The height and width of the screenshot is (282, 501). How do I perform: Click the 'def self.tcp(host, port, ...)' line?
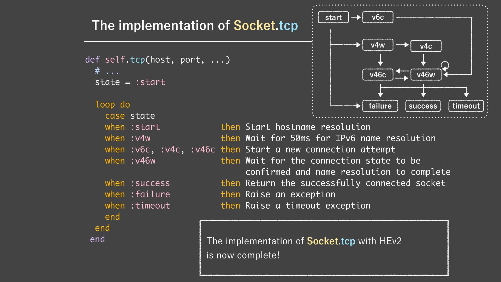pyautogui.click(x=158, y=60)
